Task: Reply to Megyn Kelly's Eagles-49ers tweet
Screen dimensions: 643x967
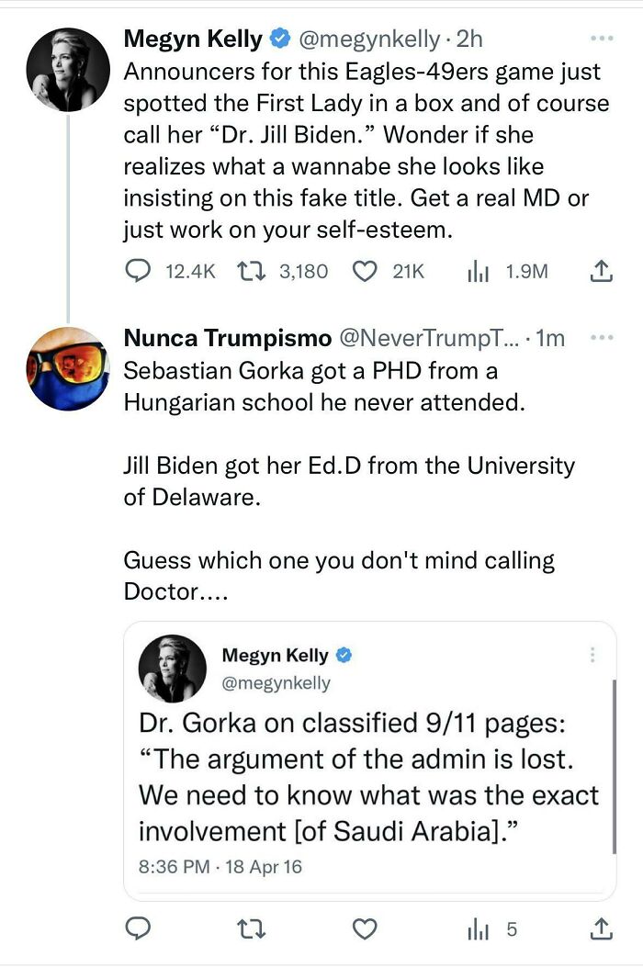Action: click(137, 271)
